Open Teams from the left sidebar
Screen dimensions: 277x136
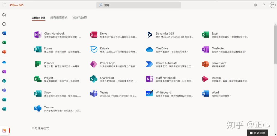[4, 90]
